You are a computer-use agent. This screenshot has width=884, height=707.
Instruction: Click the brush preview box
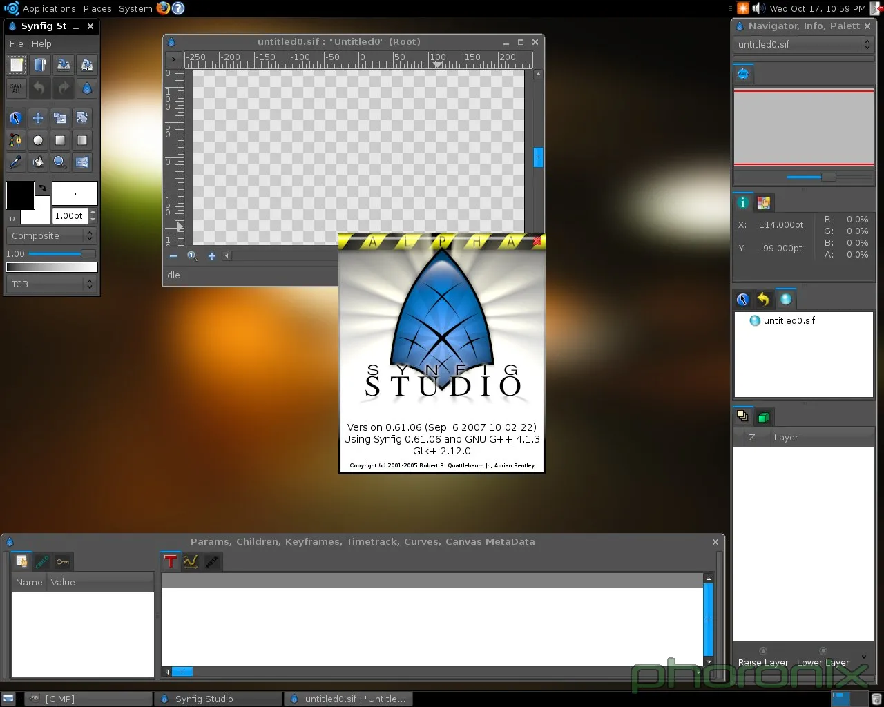click(x=75, y=193)
